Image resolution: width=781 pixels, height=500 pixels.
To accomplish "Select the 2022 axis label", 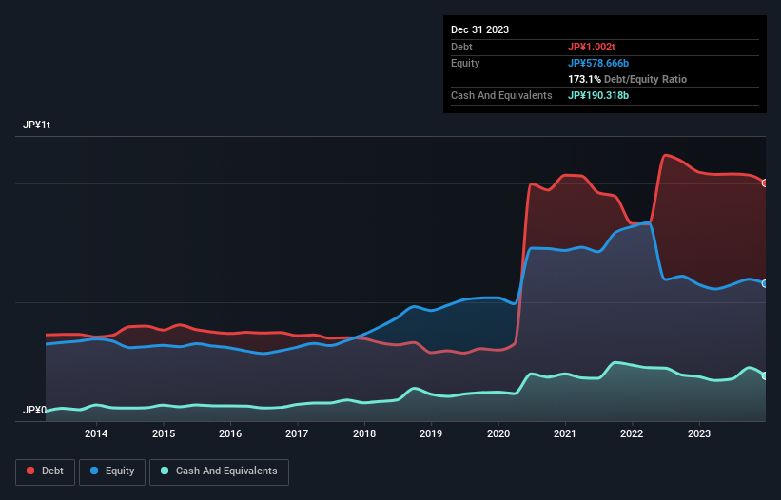I will click(x=632, y=433).
